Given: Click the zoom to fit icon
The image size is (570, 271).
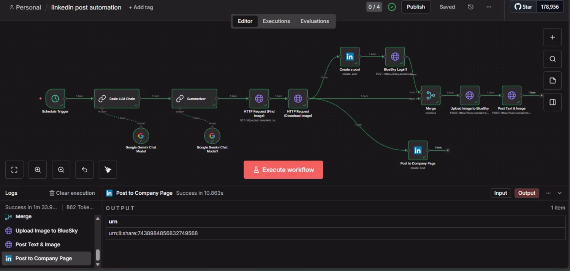Looking at the screenshot, I should click(14, 170).
